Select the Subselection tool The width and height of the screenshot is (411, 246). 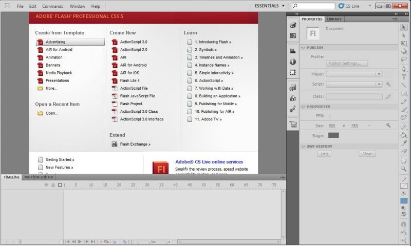(404, 35)
